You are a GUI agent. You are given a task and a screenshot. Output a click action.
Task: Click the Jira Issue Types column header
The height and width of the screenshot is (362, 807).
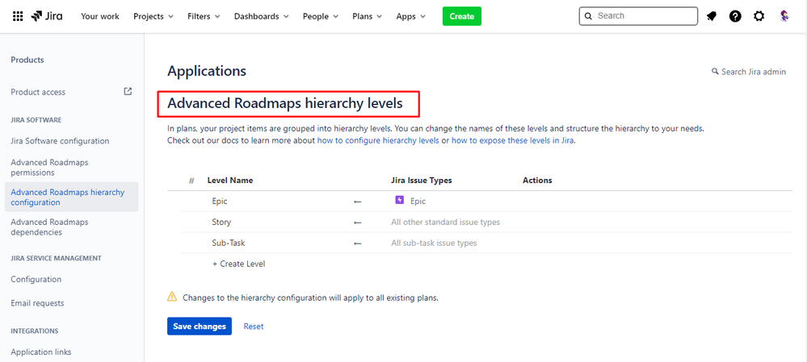[x=422, y=181]
